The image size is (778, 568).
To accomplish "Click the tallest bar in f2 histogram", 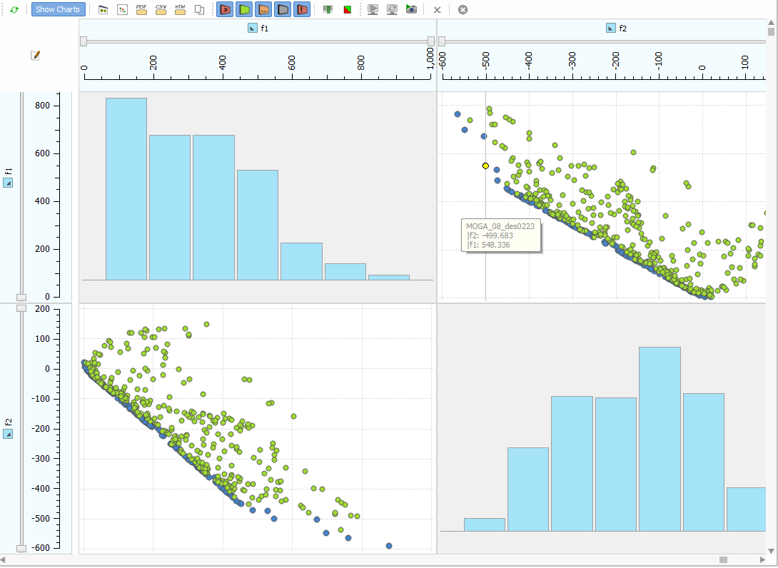I will pyautogui.click(x=660, y=439).
